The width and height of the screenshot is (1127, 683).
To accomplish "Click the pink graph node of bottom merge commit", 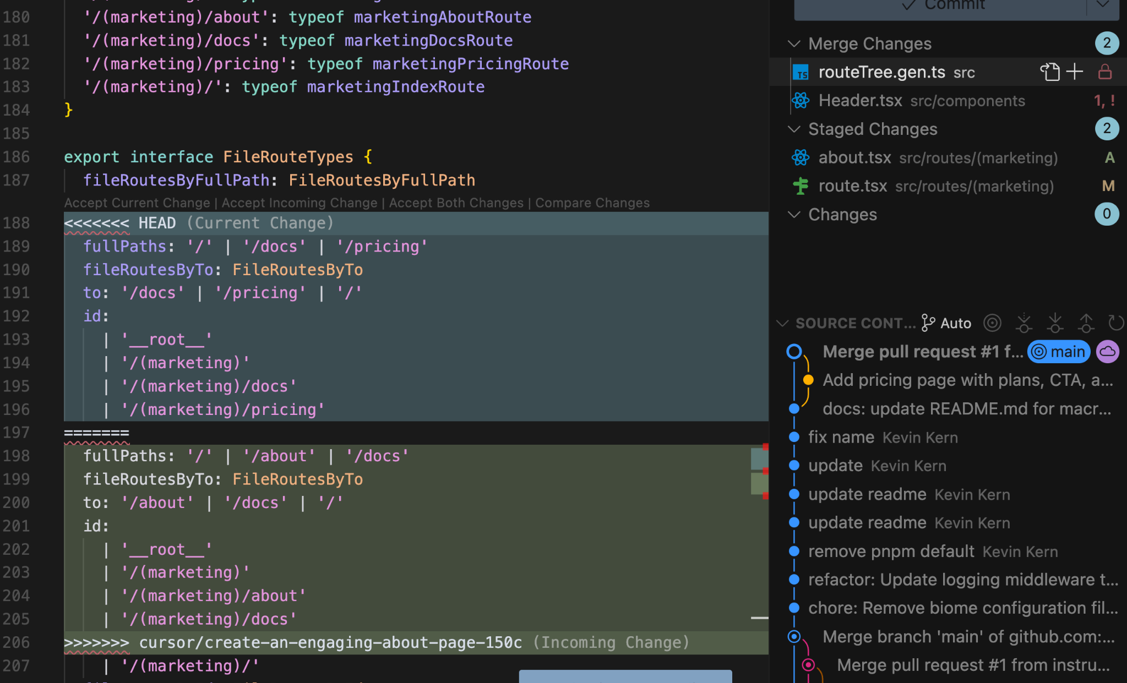I will coord(808,665).
